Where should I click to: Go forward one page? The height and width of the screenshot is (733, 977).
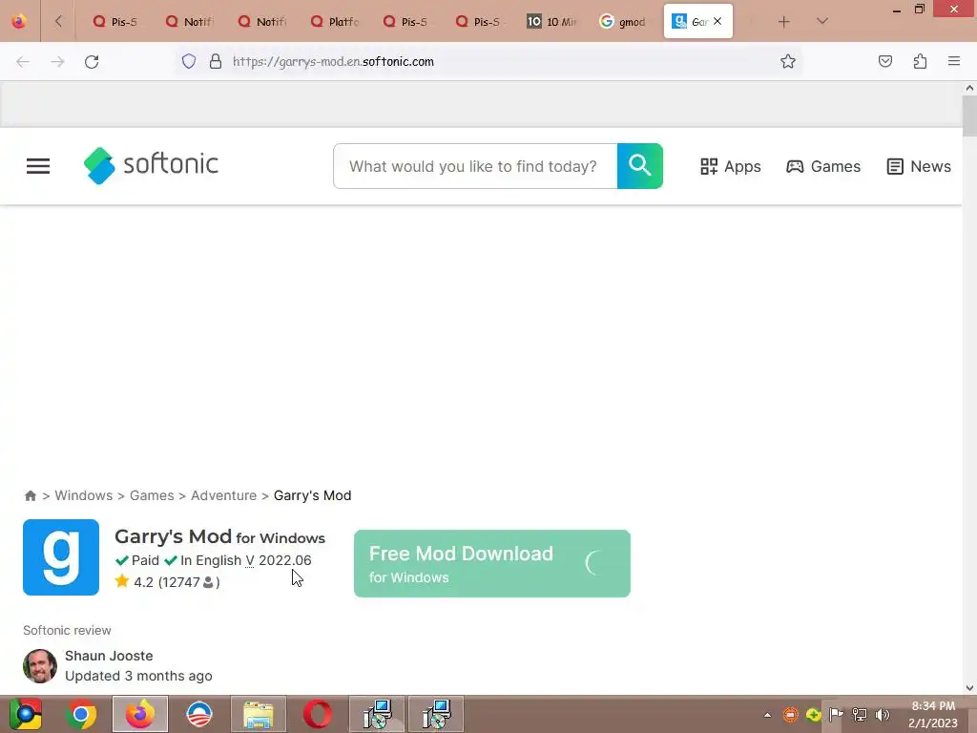pyautogui.click(x=57, y=61)
